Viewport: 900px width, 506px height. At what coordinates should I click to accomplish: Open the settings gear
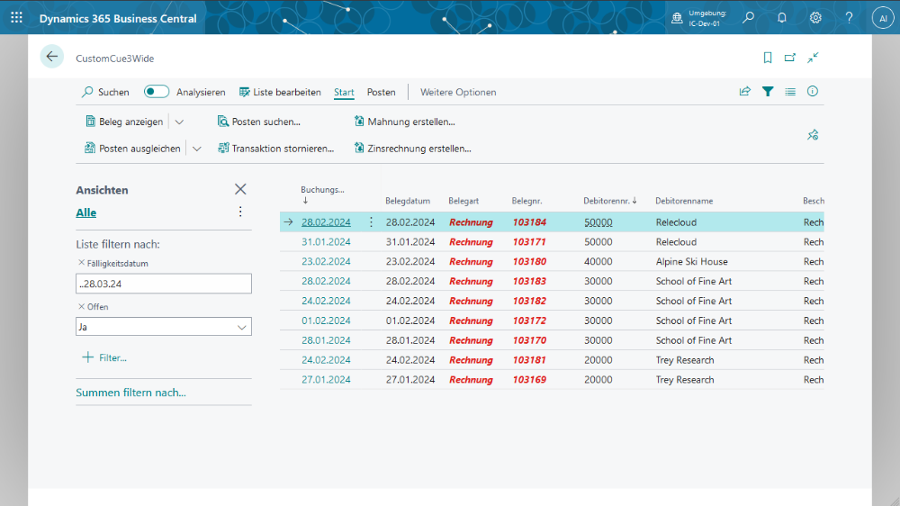pos(815,18)
